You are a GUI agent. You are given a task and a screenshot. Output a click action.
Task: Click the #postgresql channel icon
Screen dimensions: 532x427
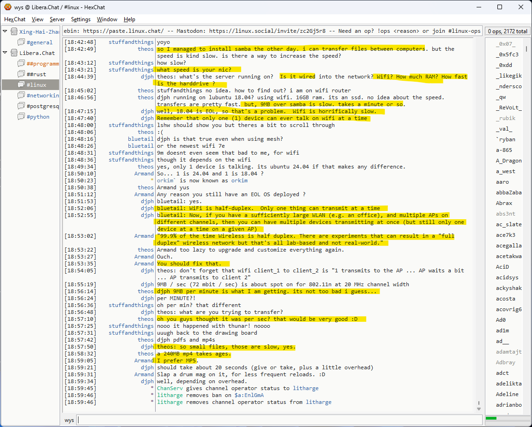click(x=21, y=106)
